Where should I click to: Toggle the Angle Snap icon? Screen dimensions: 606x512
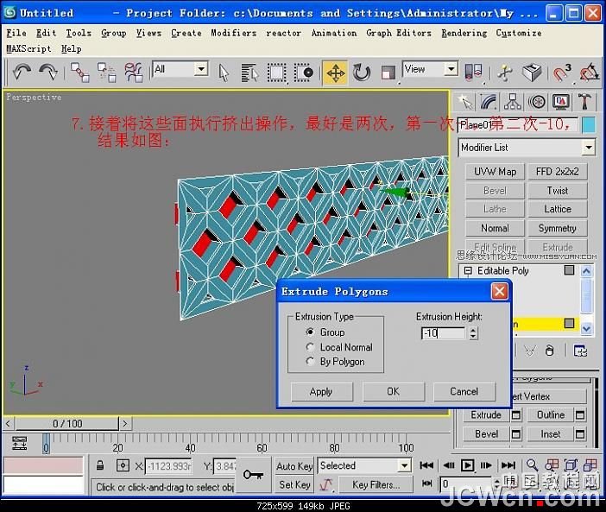coord(589,73)
